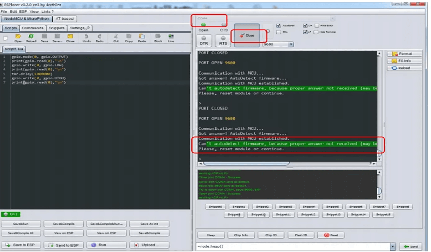Open the View menu

[34, 11]
